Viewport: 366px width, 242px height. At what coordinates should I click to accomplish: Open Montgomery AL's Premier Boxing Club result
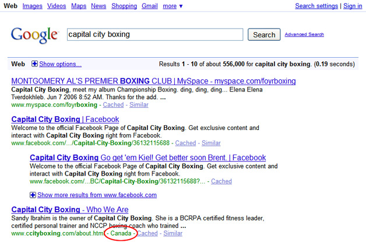point(153,81)
